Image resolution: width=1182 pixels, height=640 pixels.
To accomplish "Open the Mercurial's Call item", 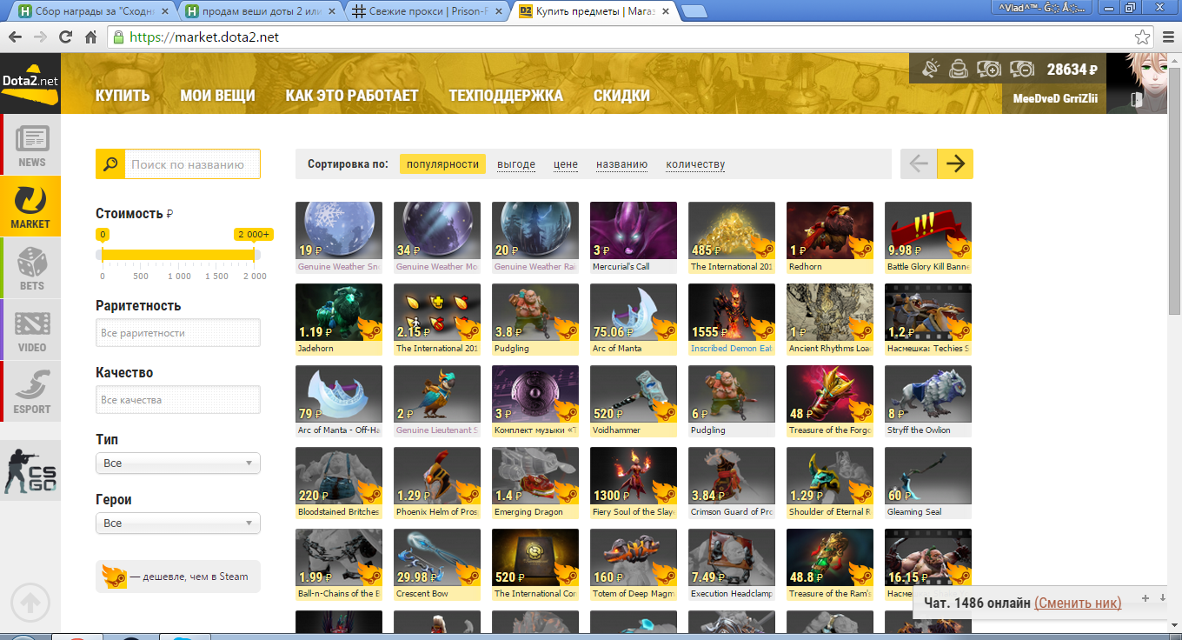I will 634,237.
